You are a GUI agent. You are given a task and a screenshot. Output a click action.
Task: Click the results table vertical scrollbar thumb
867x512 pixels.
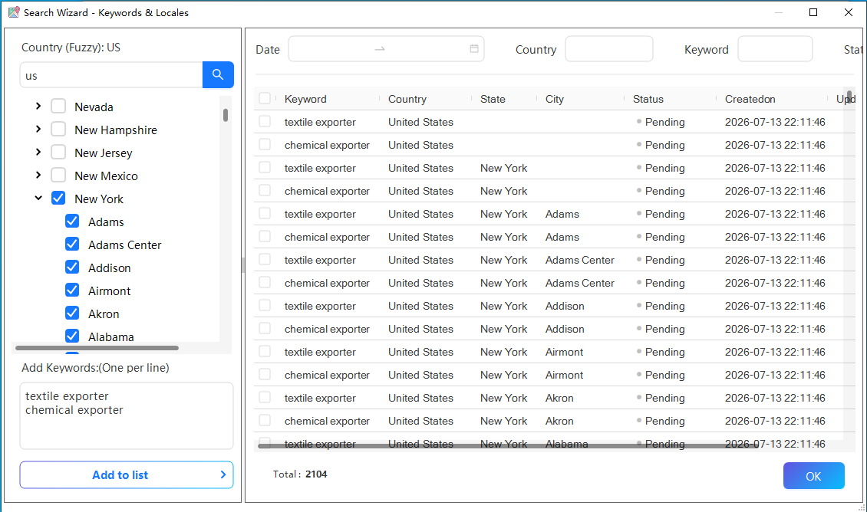coord(849,96)
